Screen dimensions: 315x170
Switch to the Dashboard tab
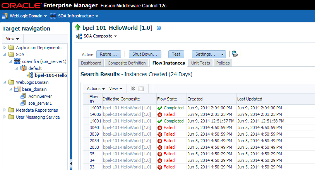coord(91,63)
